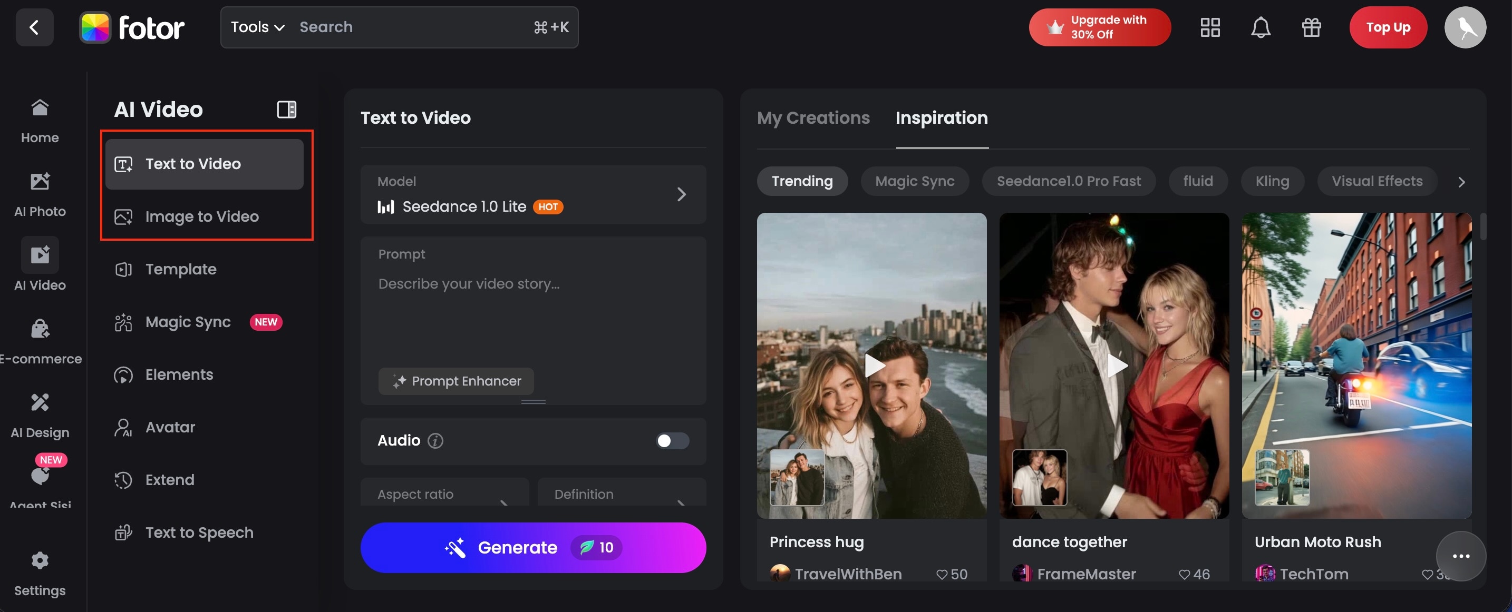Open AI Photo from the left navigation
This screenshot has width=1512, height=612.
tap(40, 193)
